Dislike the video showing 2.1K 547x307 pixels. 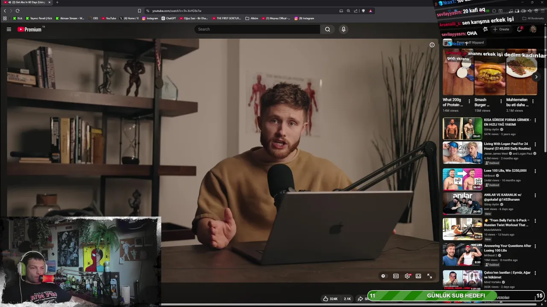pyautogui.click(x=347, y=299)
